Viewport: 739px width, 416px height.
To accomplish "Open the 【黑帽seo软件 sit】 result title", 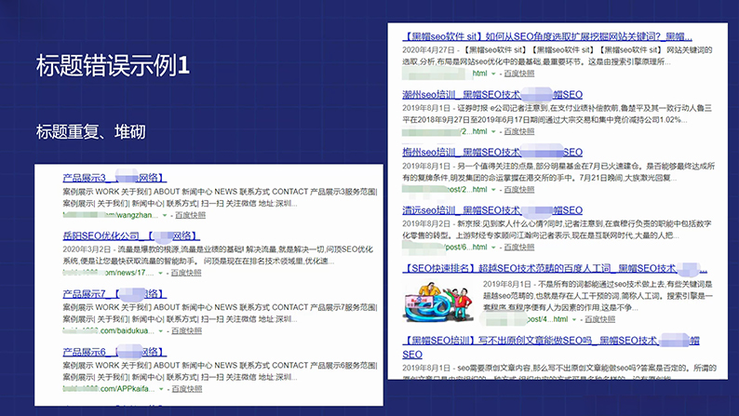I will click(547, 36).
